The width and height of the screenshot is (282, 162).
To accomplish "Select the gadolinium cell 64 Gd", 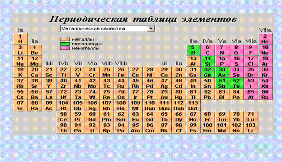I will 150,117.
